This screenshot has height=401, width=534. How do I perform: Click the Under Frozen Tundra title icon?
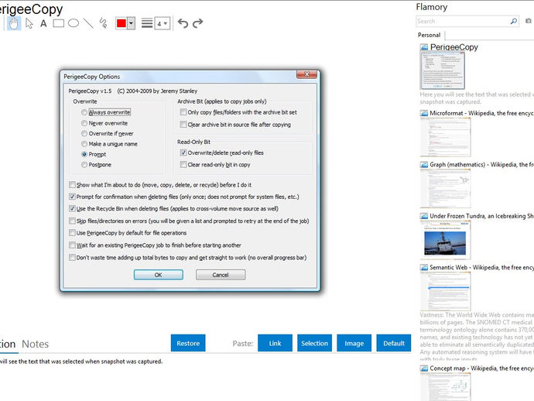[x=424, y=216]
